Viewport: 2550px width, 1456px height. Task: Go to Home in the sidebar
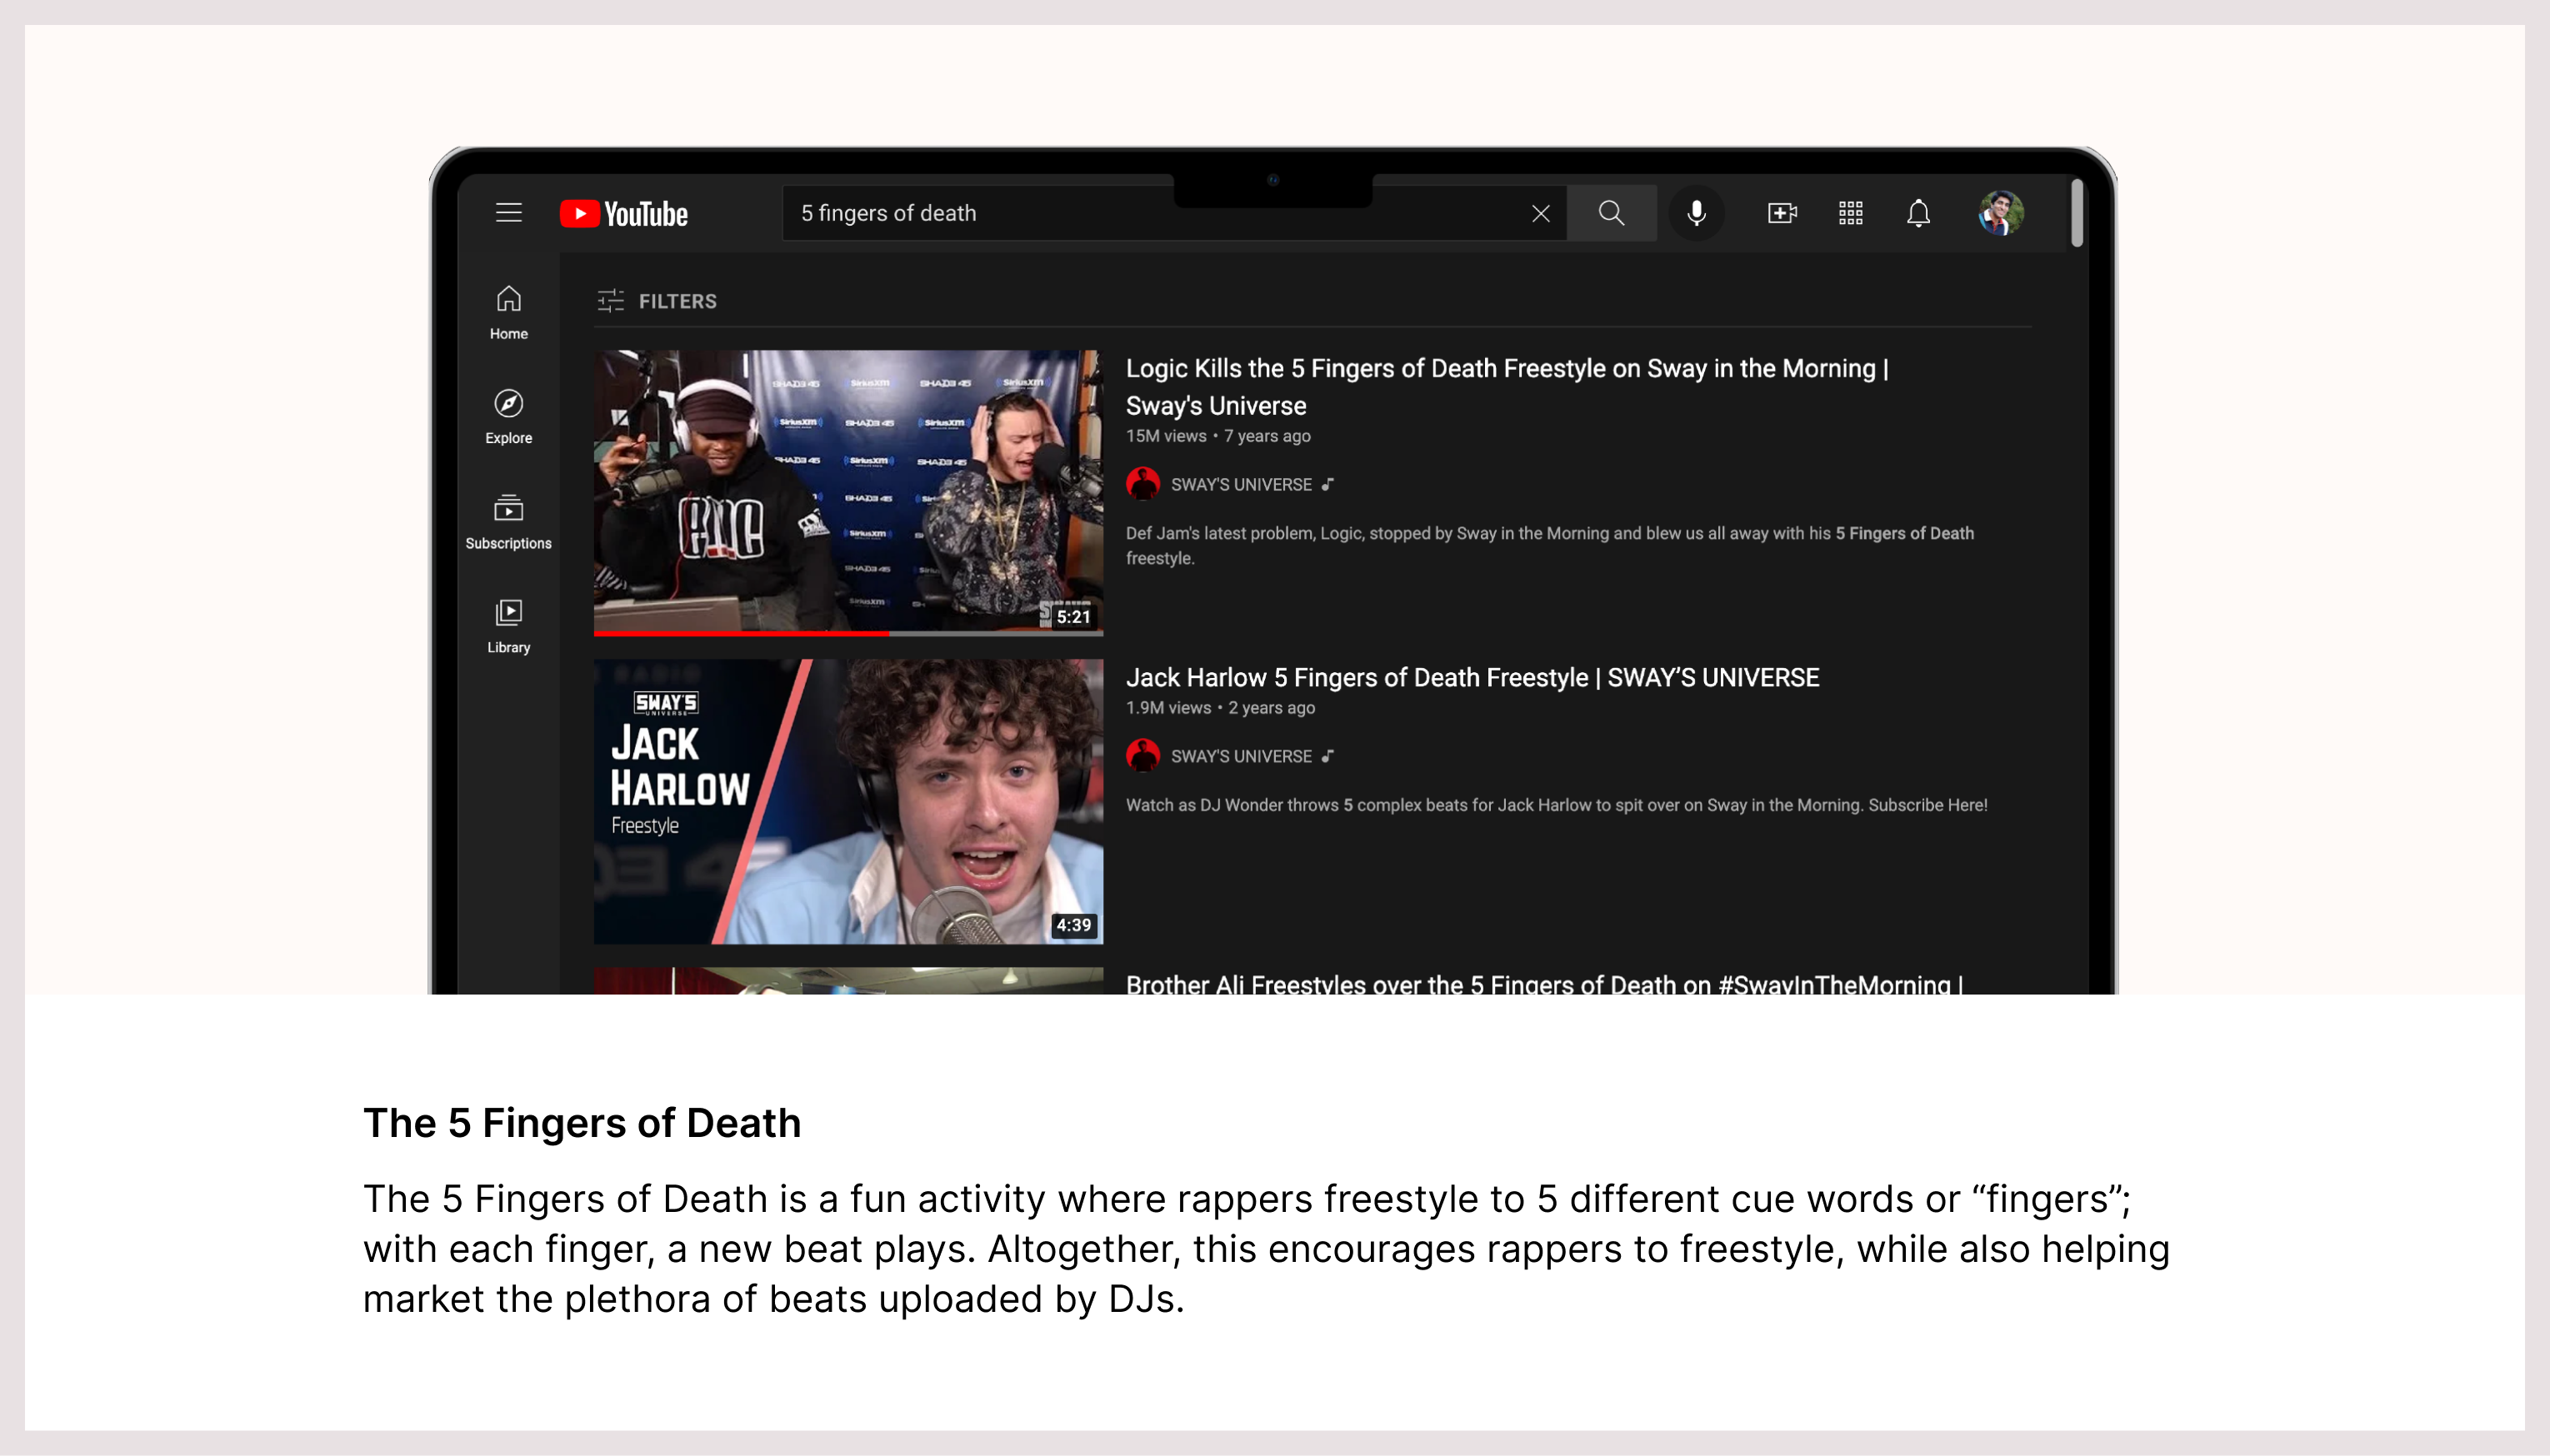(508, 313)
